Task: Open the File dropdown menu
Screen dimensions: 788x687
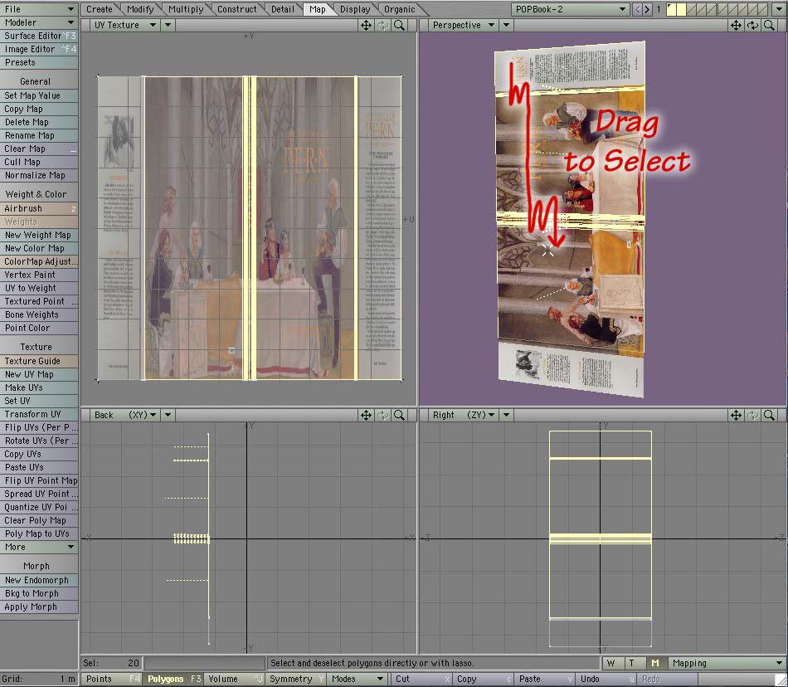Action: [x=39, y=9]
